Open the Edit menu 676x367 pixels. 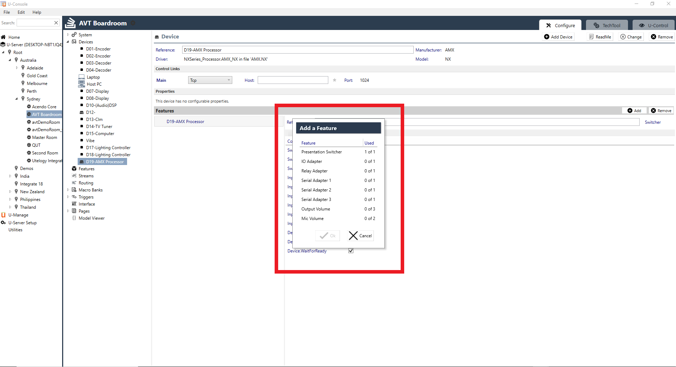click(21, 12)
